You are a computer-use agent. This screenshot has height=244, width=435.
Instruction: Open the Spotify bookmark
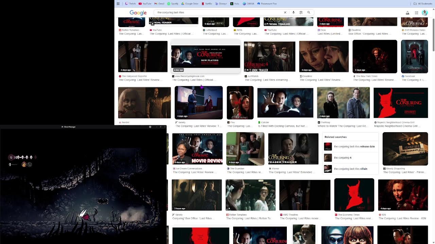[173, 4]
